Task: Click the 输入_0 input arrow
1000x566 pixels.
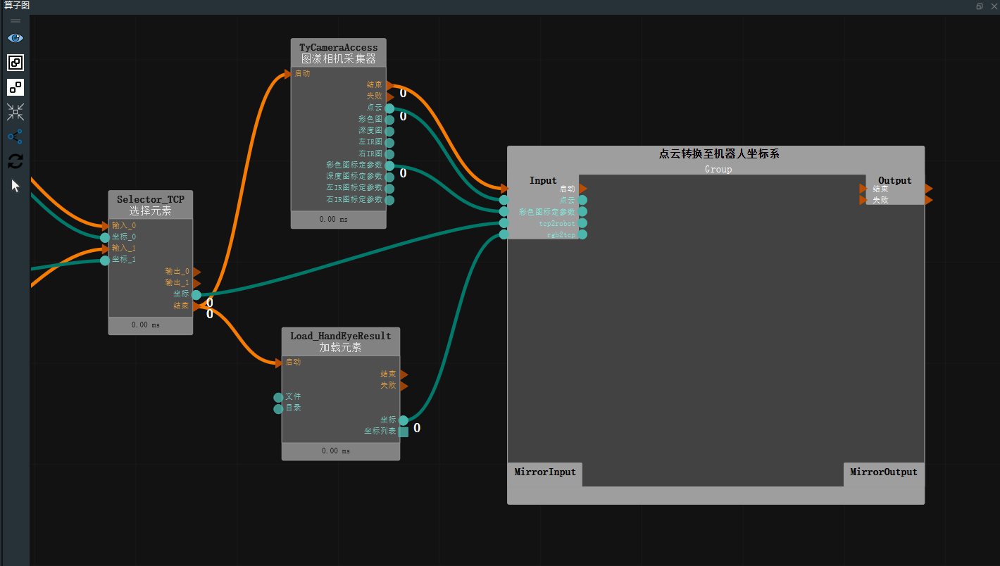Action: 106,226
